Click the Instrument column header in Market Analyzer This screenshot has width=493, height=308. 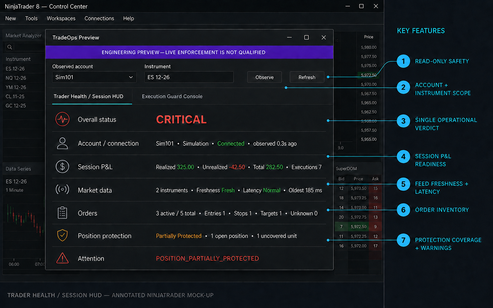tap(18, 59)
